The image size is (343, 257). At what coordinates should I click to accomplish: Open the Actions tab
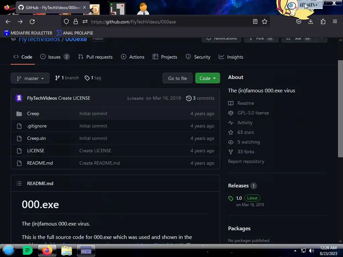pyautogui.click(x=133, y=57)
